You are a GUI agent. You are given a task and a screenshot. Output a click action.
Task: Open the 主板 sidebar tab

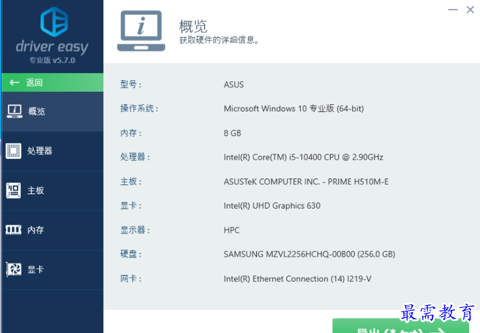52,190
